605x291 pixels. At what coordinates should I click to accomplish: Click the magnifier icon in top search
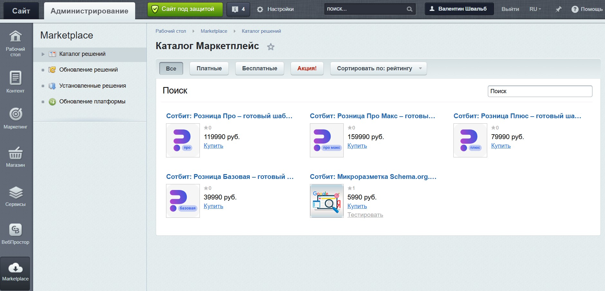pos(409,9)
